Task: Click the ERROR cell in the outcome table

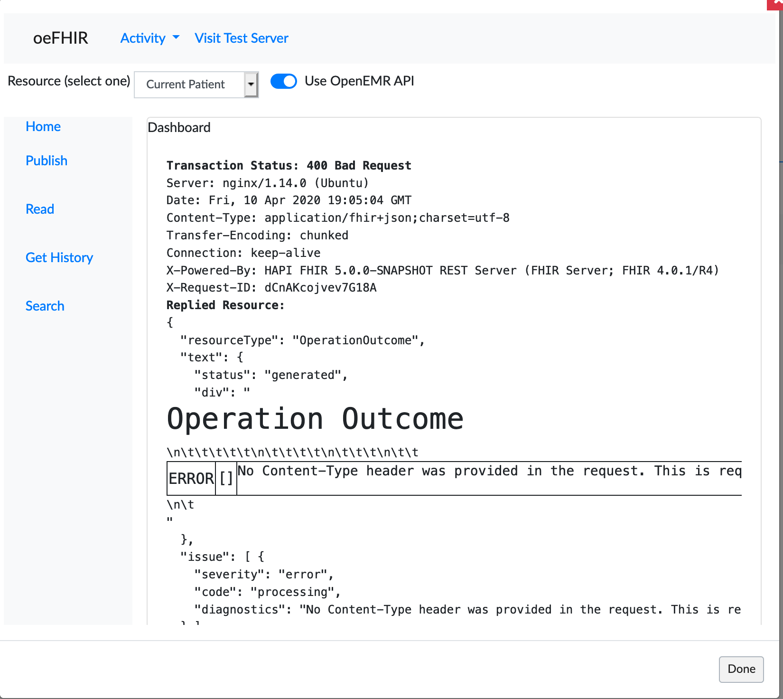Action: [x=191, y=478]
